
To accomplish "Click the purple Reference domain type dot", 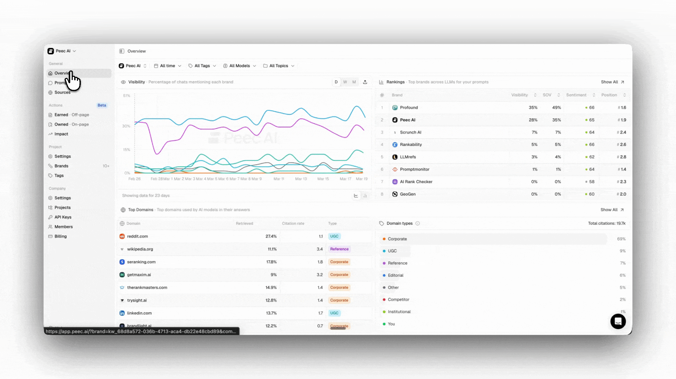I will click(384, 263).
